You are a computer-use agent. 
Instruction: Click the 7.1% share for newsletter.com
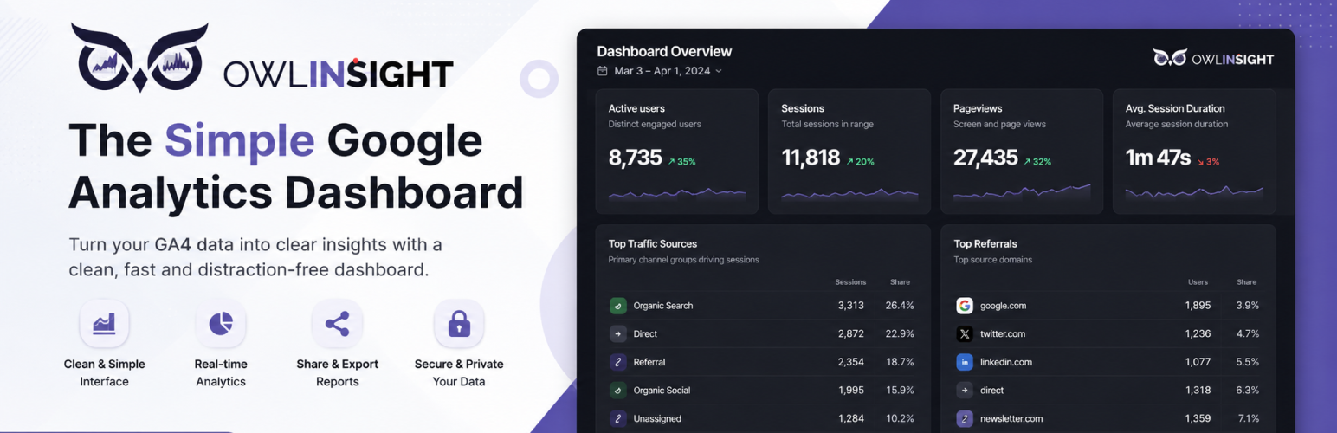[x=1248, y=419]
